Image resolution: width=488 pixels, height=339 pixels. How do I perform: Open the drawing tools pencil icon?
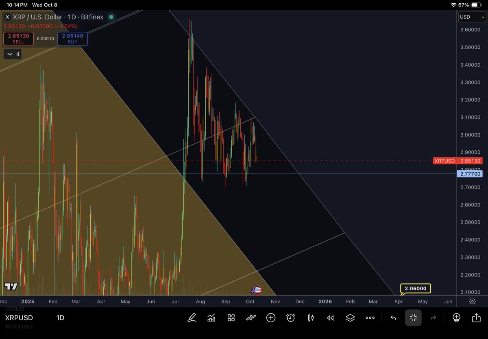[x=192, y=318]
